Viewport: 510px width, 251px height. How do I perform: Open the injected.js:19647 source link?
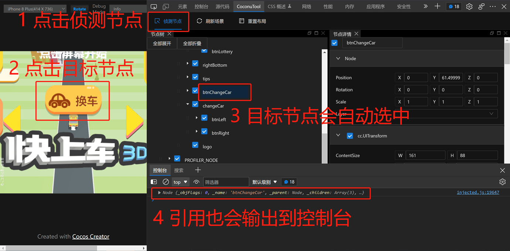point(477,193)
